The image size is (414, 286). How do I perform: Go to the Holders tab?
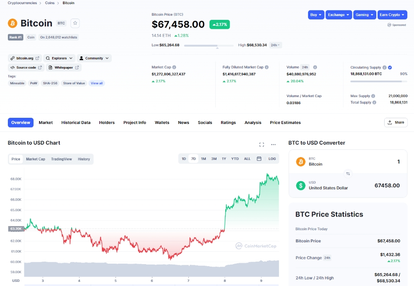107,123
